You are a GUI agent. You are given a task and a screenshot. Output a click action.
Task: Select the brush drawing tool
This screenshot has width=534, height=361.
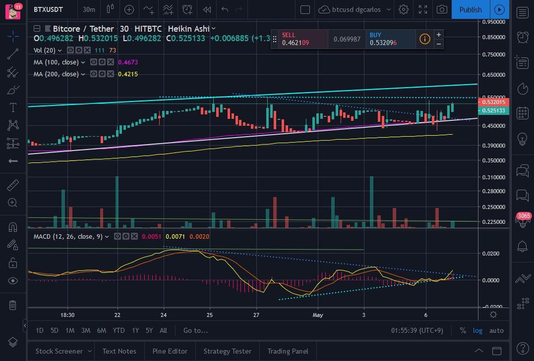pos(13,90)
